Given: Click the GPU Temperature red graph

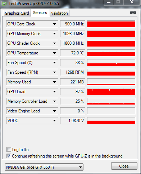Looking at the screenshot, I should pos(111,53).
